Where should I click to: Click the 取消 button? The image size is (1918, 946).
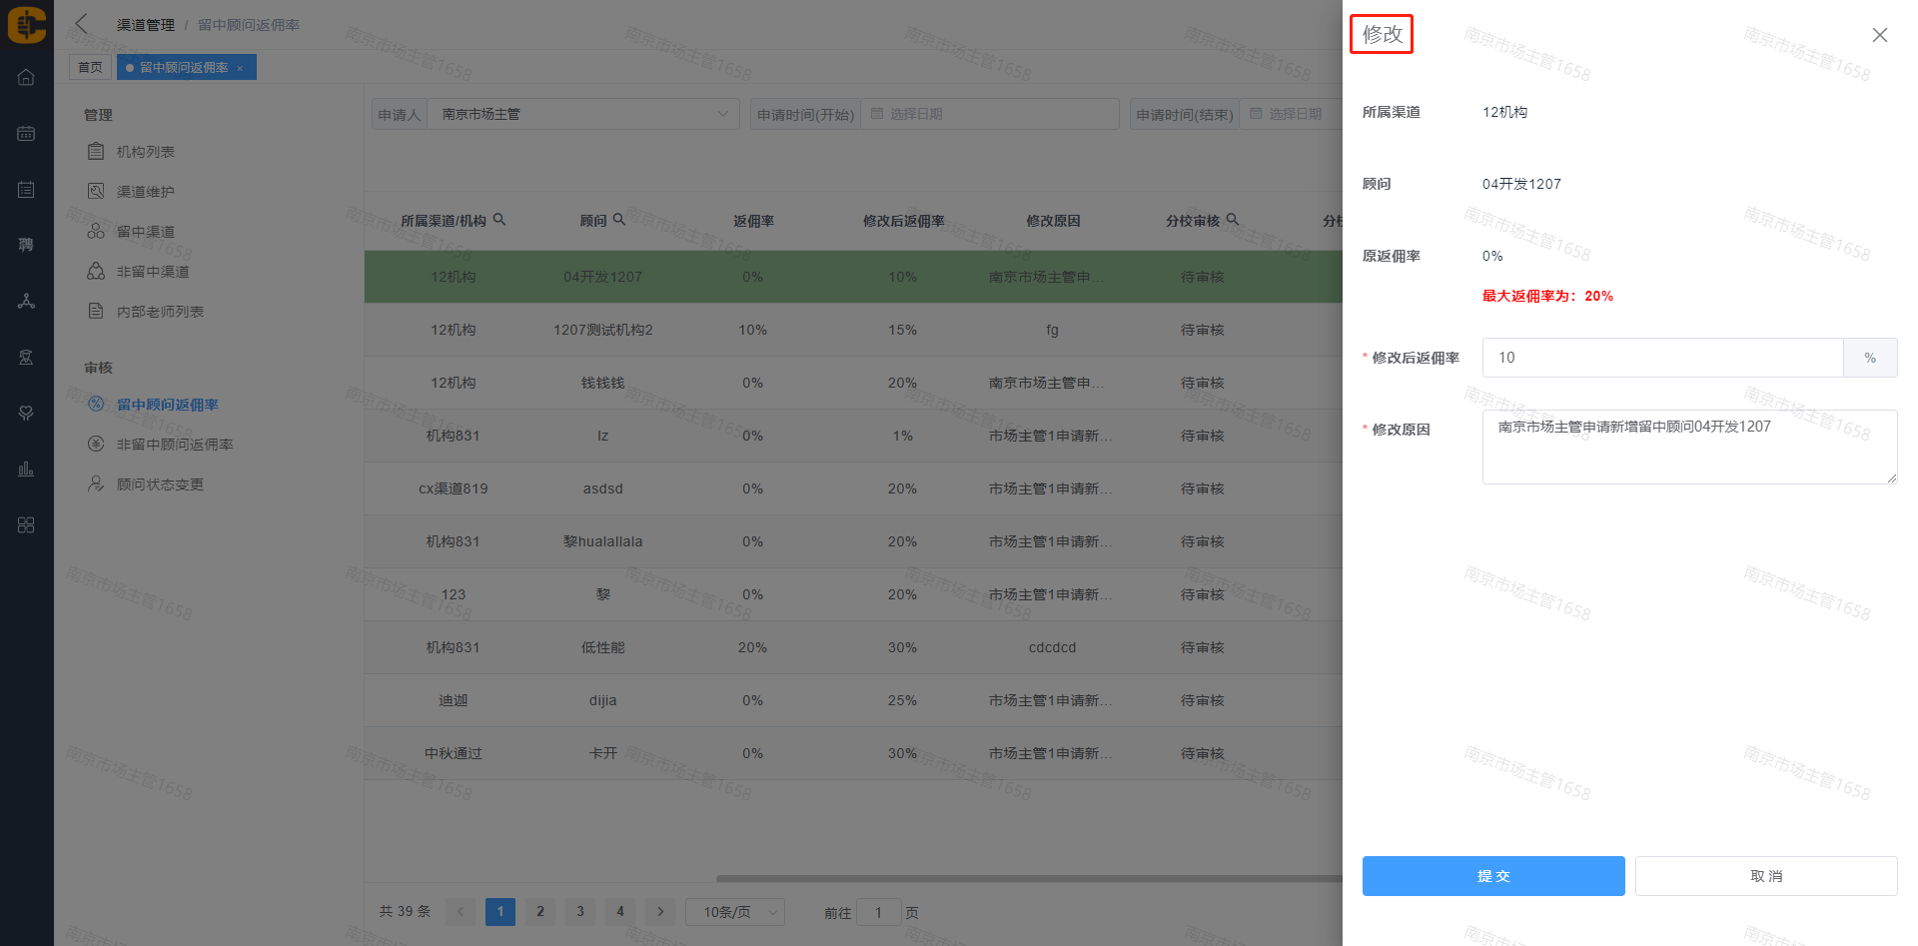coord(1765,876)
